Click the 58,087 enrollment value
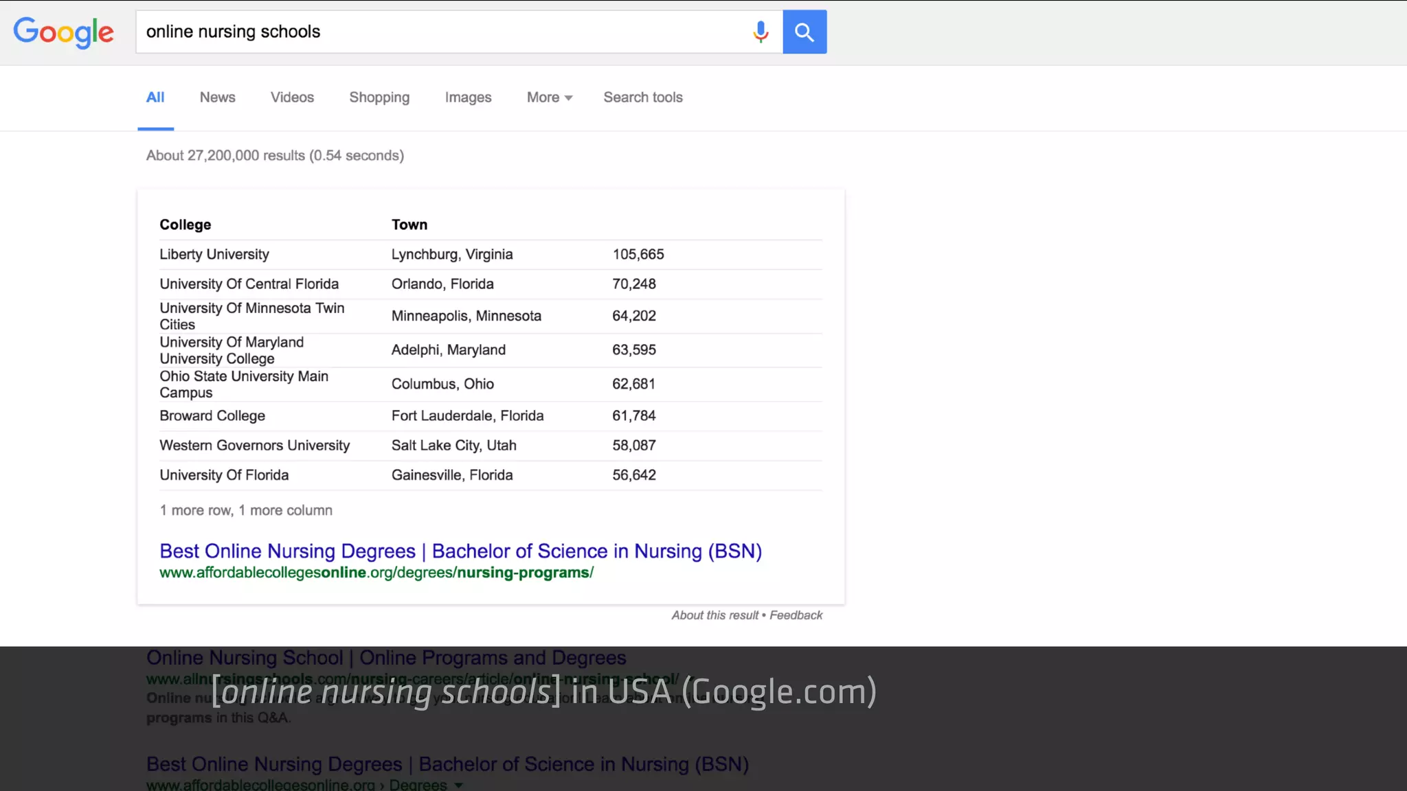Image resolution: width=1407 pixels, height=791 pixels. point(634,445)
